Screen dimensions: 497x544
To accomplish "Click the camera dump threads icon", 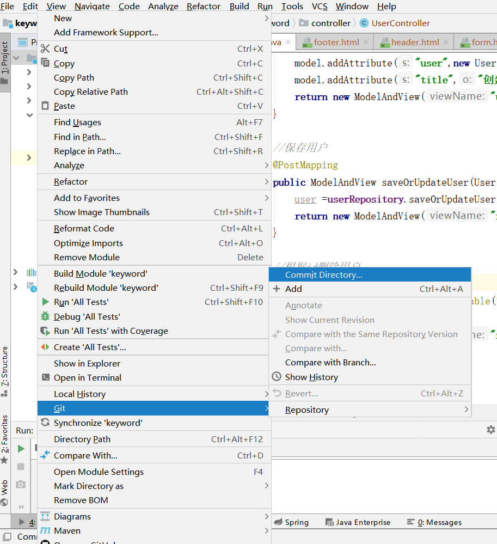I will pos(21,484).
